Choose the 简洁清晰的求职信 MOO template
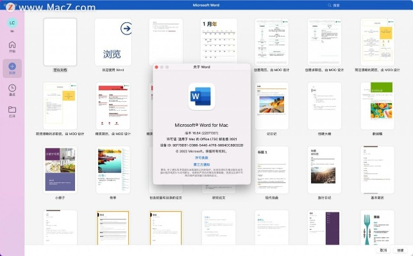The image size is (413, 256). click(x=60, y=106)
